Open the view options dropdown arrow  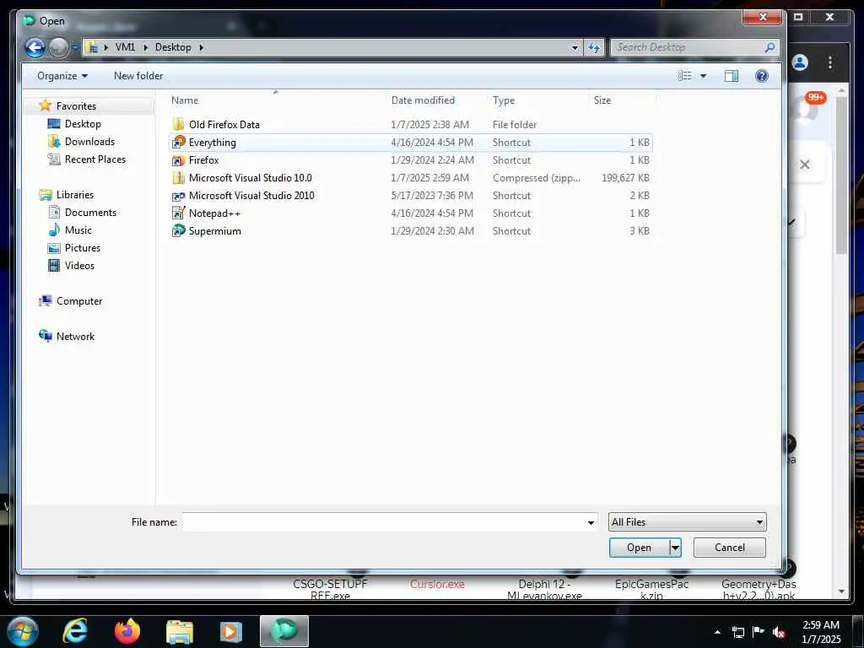[x=703, y=76]
